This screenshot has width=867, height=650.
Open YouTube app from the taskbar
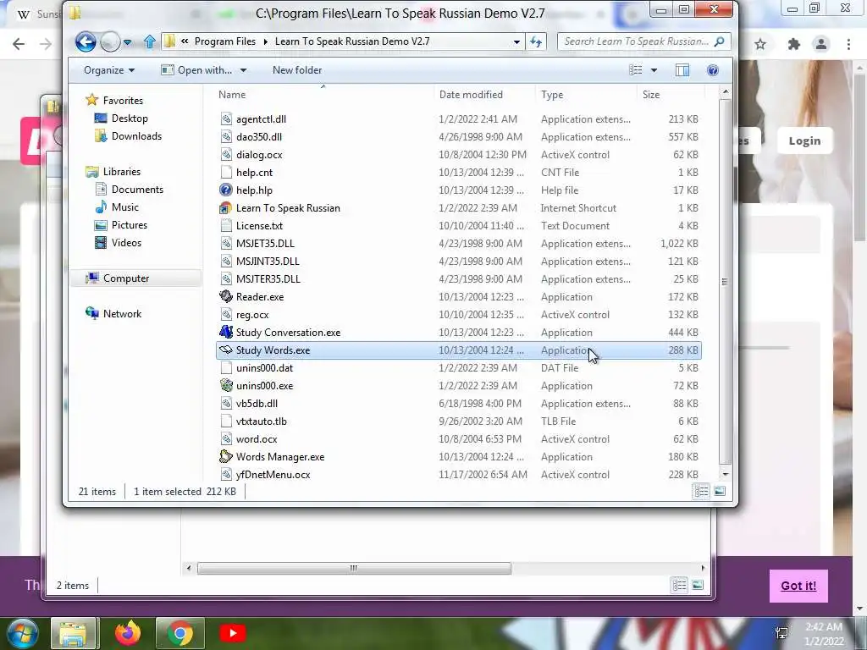tap(233, 633)
